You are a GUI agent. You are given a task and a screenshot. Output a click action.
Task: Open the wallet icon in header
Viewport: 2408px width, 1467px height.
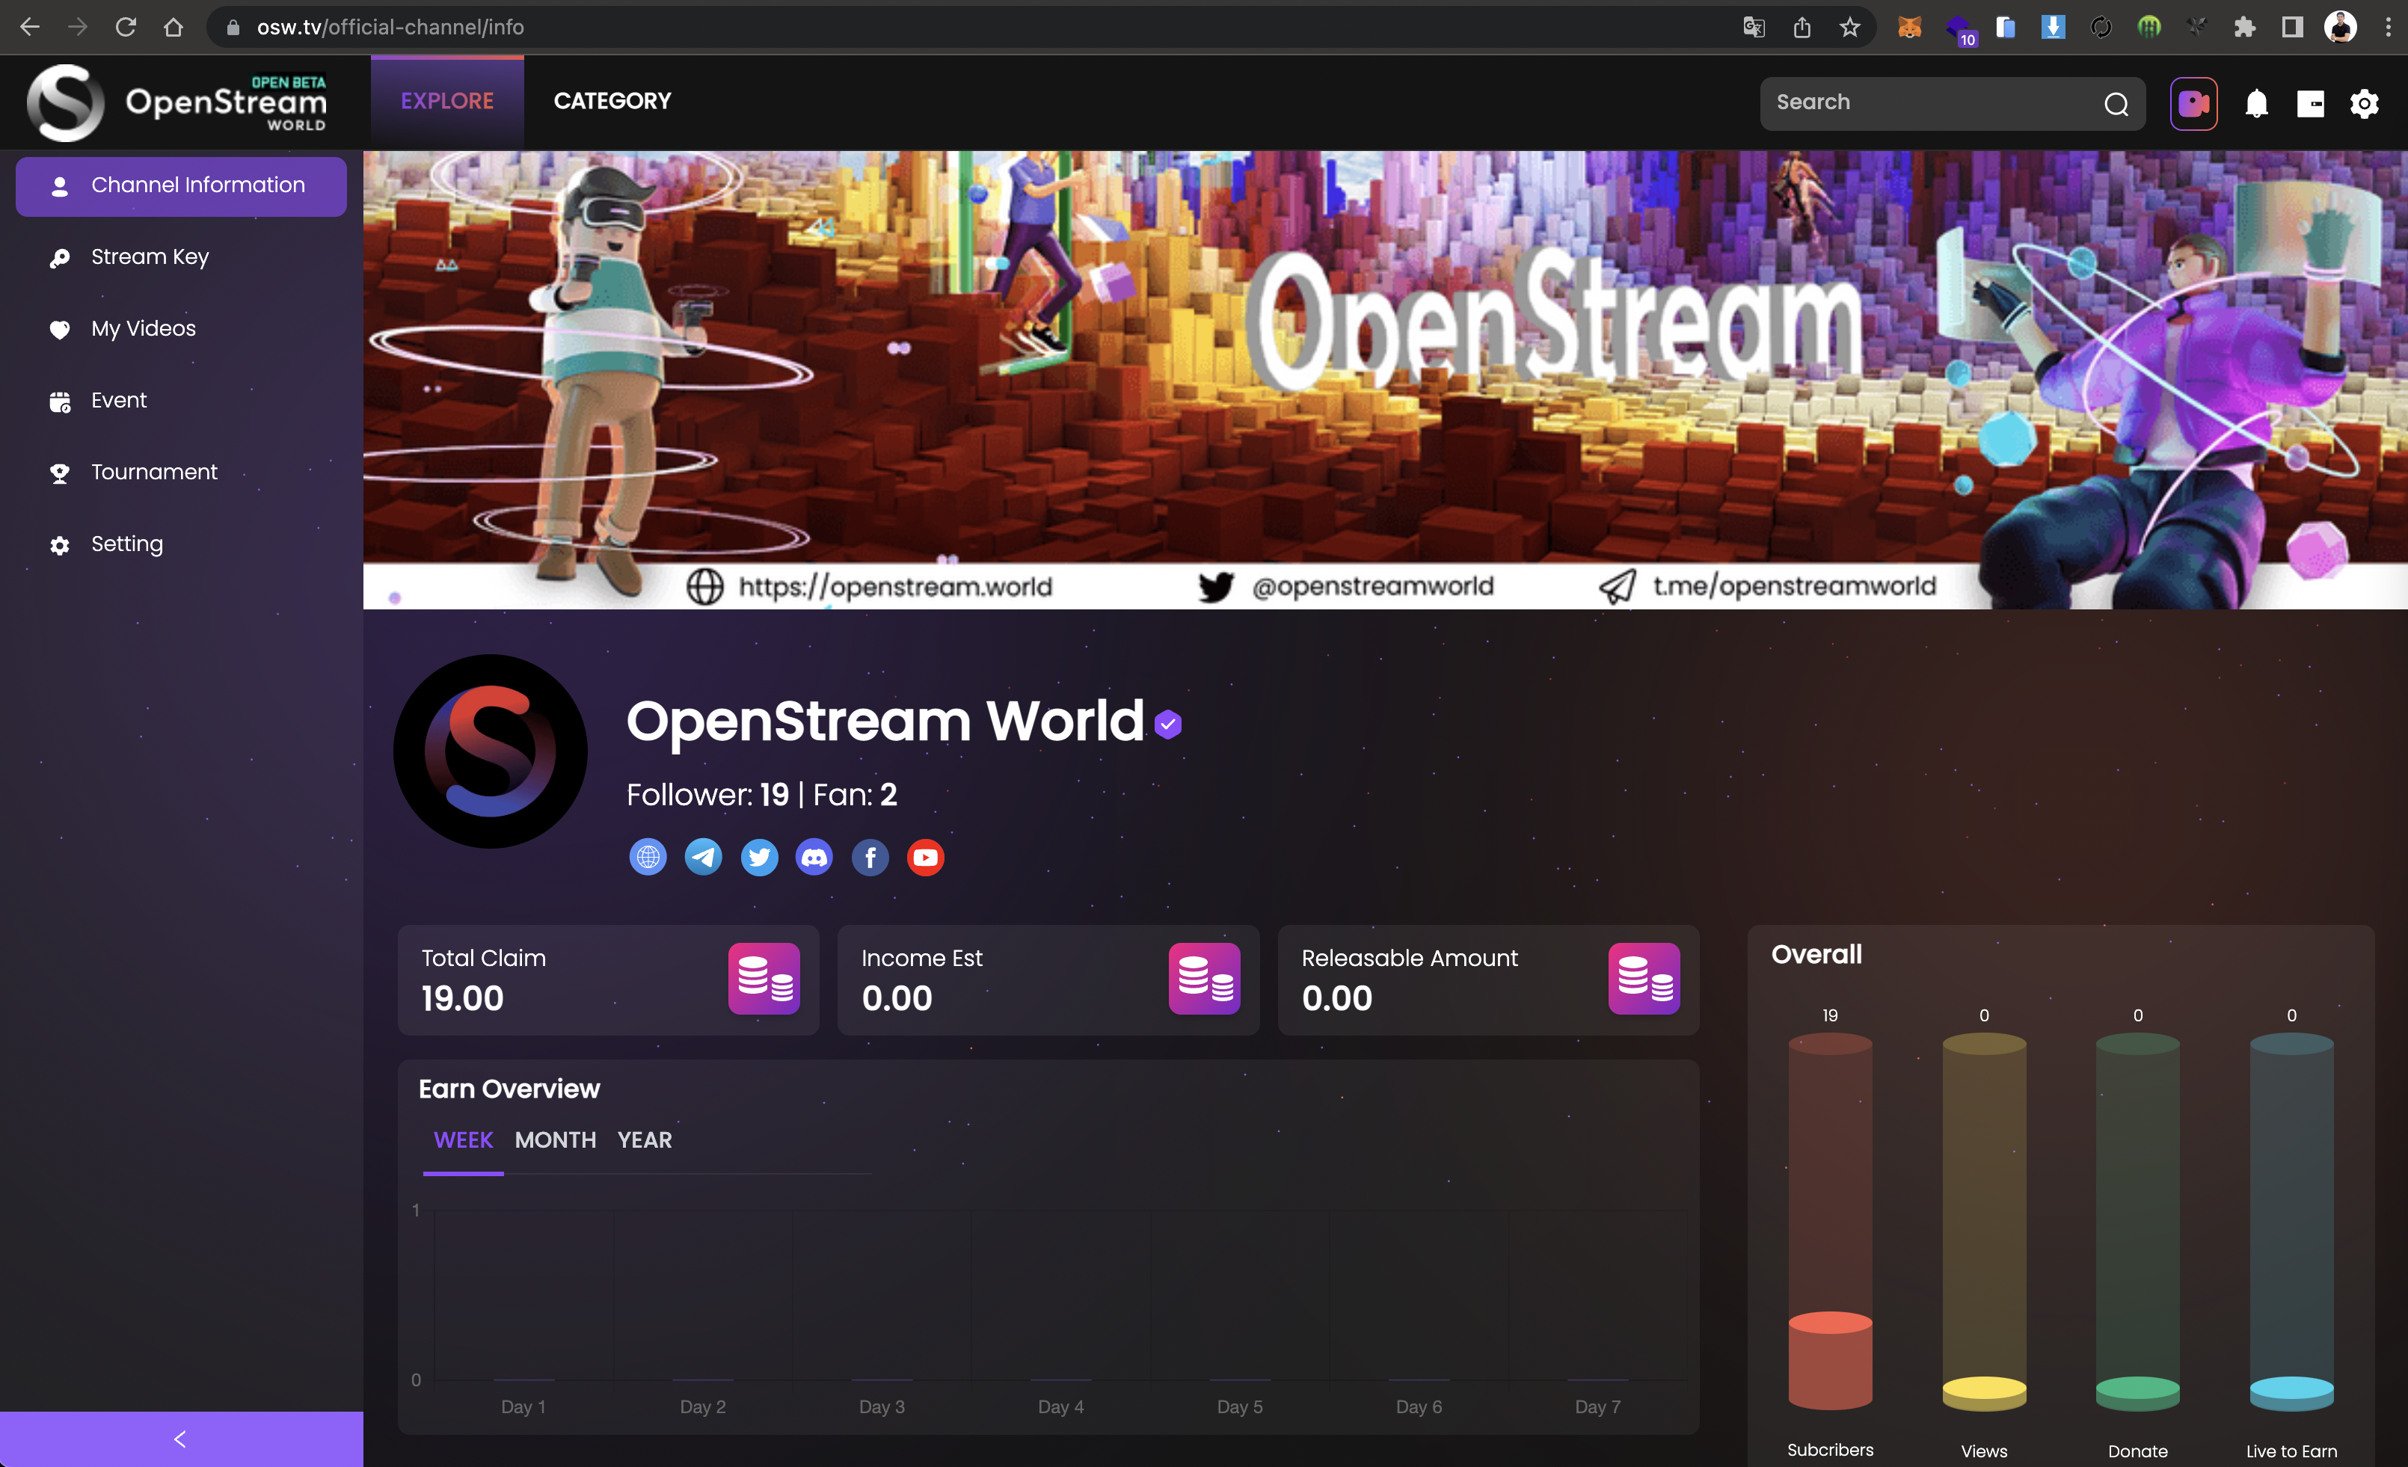point(2310,104)
